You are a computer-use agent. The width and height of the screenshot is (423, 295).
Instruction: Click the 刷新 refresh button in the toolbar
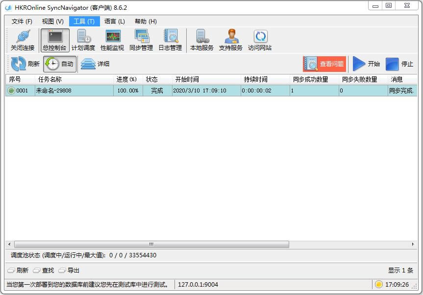(25, 64)
